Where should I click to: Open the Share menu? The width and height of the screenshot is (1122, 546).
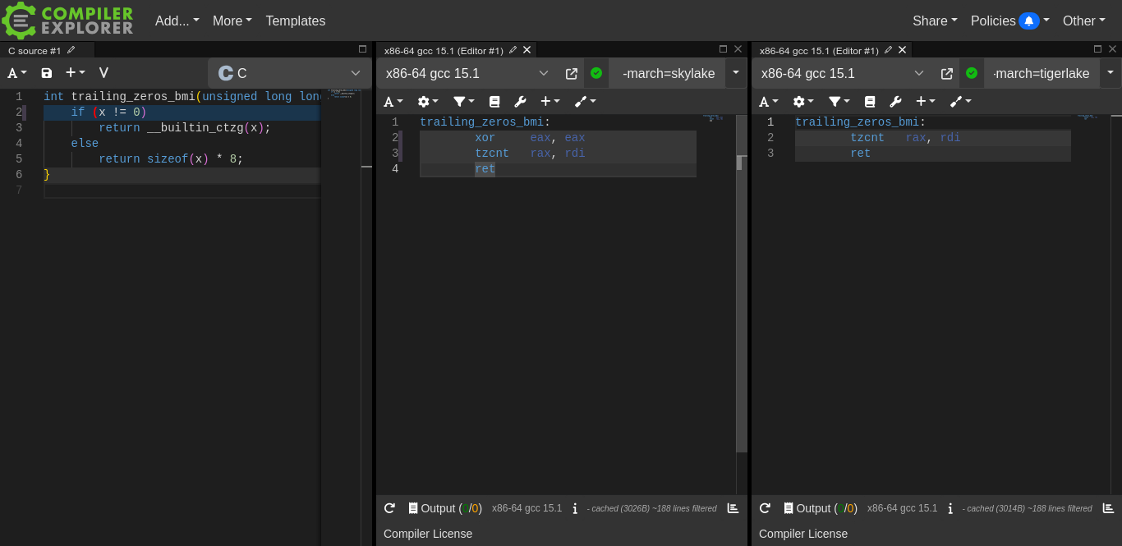coord(935,21)
